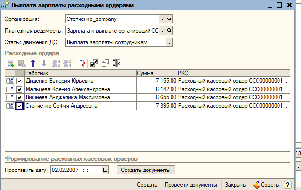301x190 pixels.
Task: Maximize the window
Action: click(279, 5)
